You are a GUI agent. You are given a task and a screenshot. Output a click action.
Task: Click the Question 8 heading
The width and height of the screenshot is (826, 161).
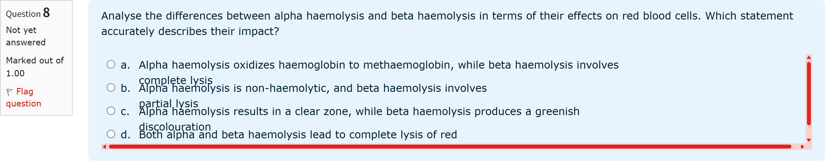tap(28, 13)
